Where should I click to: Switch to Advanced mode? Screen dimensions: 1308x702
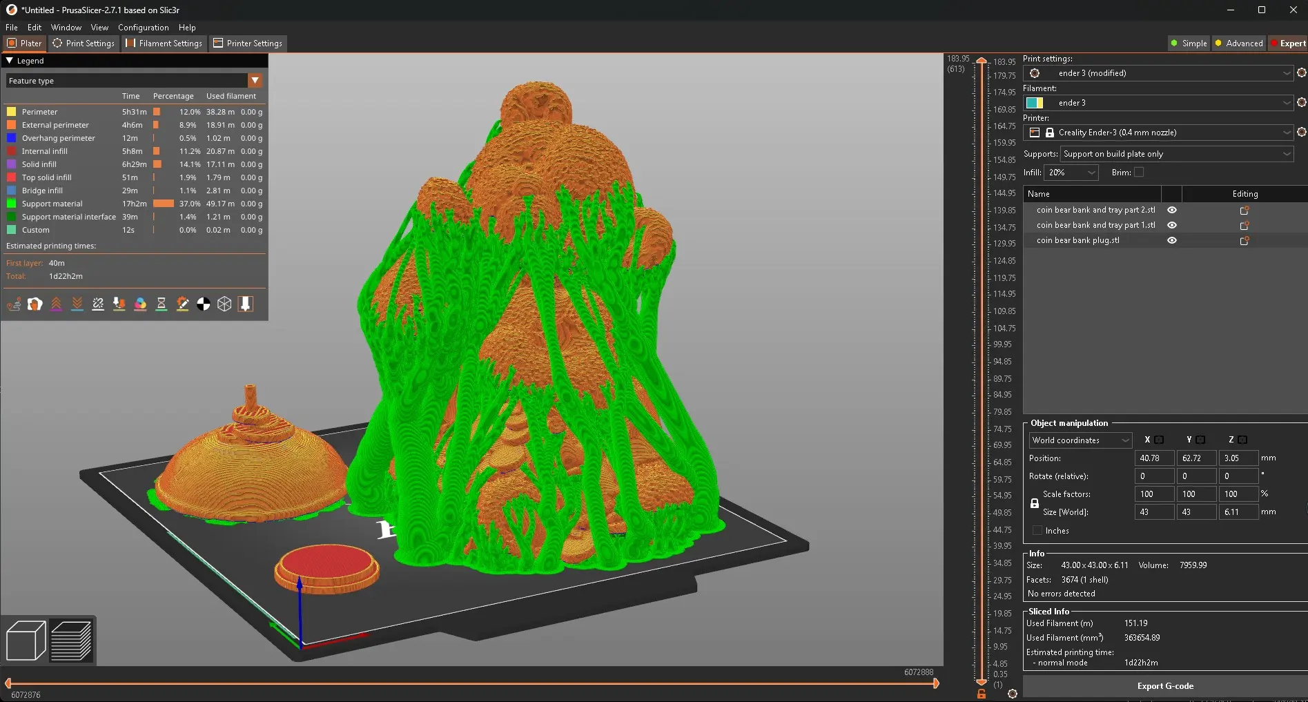[x=1238, y=43]
